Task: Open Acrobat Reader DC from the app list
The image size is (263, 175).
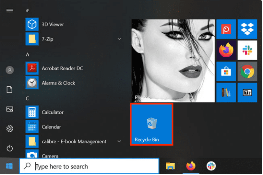Action: 62,68
